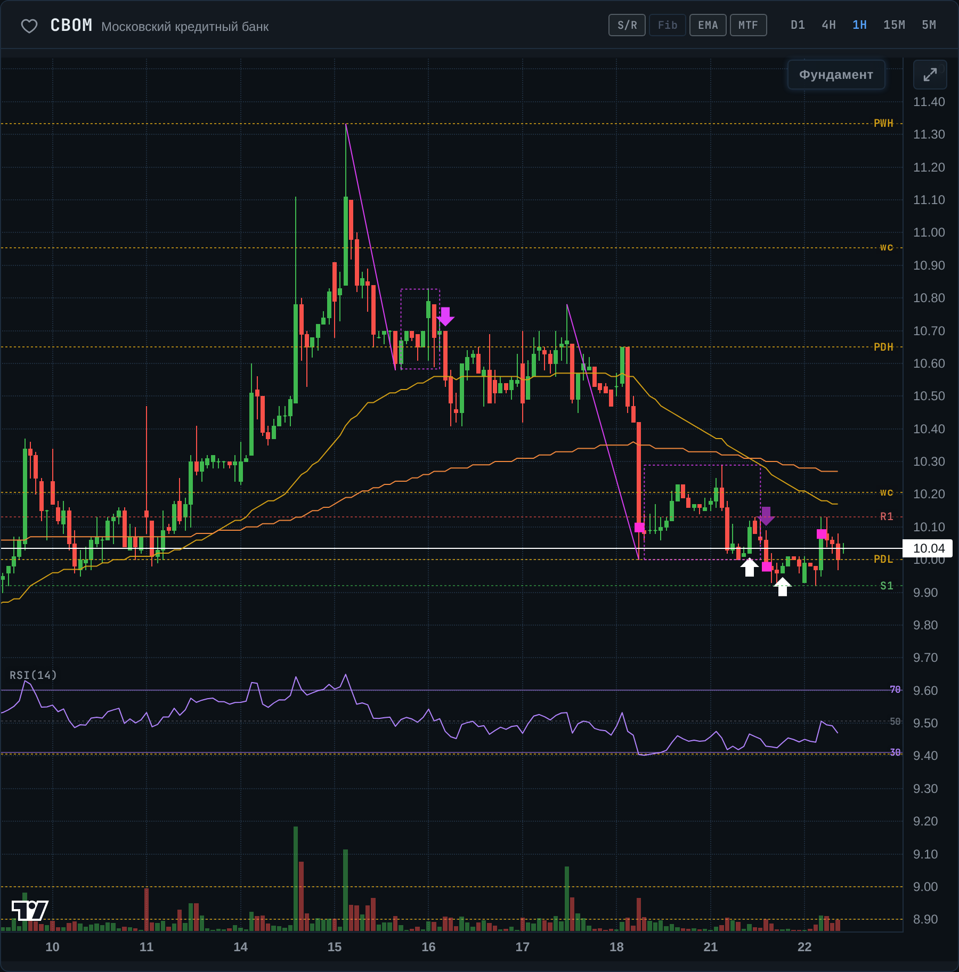This screenshot has height=972, width=959.
Task: Click the 11.40 price axis label
Action: tap(929, 102)
